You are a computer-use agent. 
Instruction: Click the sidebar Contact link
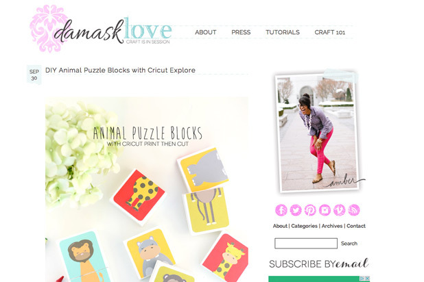[356, 226]
